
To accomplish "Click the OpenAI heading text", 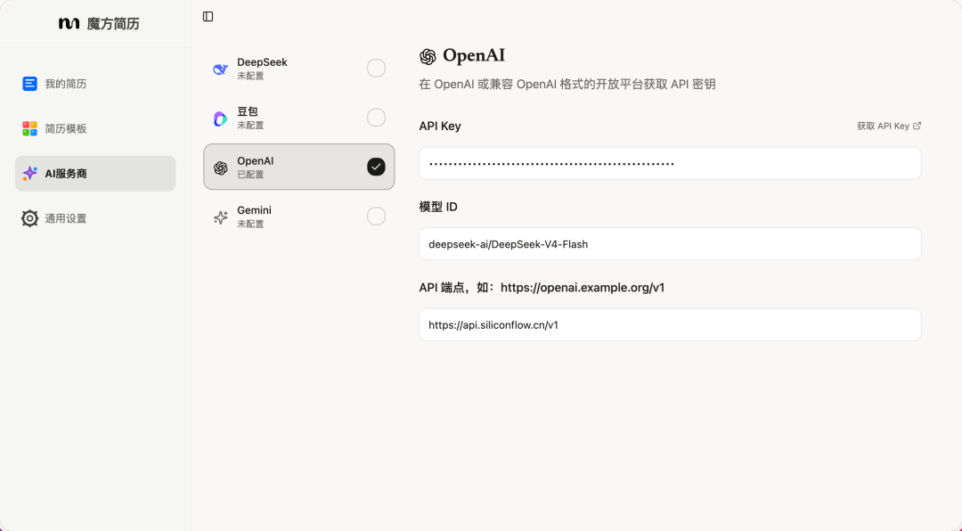I will [474, 56].
